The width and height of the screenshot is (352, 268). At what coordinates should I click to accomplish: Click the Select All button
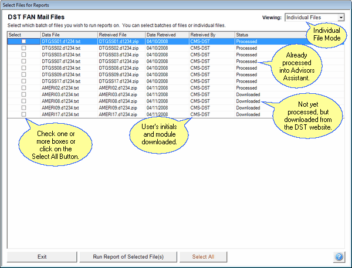click(203, 257)
